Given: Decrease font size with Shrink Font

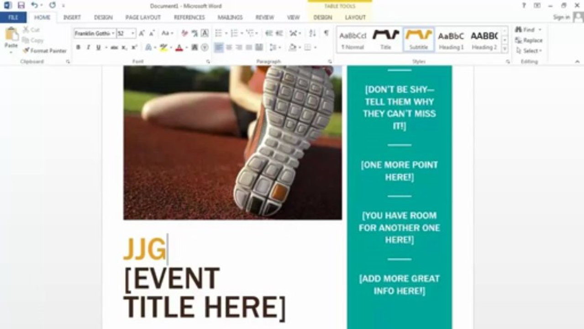Looking at the screenshot, I should pyautogui.click(x=152, y=33).
